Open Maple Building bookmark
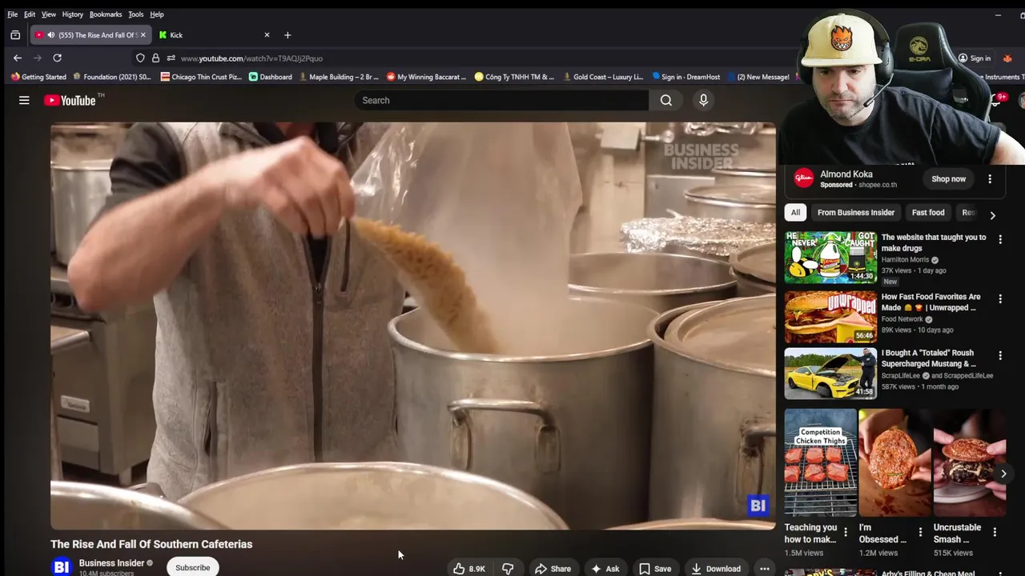This screenshot has width=1025, height=576. pyautogui.click(x=338, y=77)
